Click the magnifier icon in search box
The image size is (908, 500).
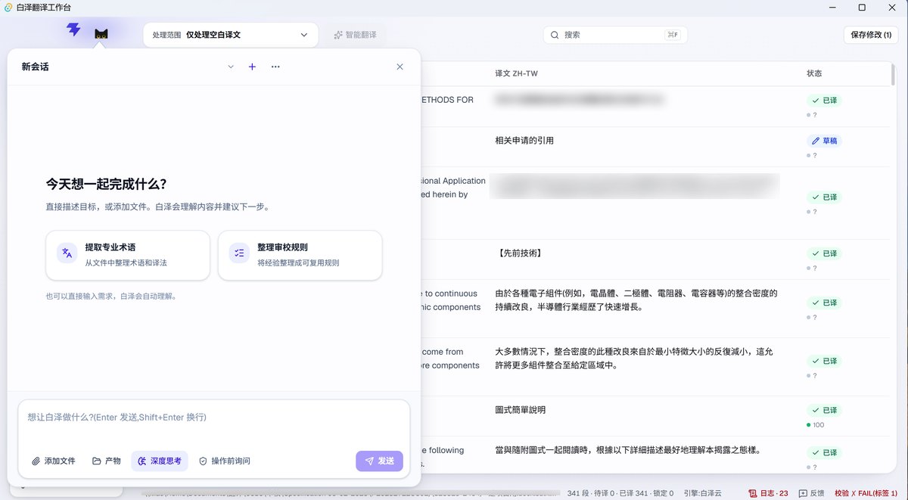[x=555, y=35]
